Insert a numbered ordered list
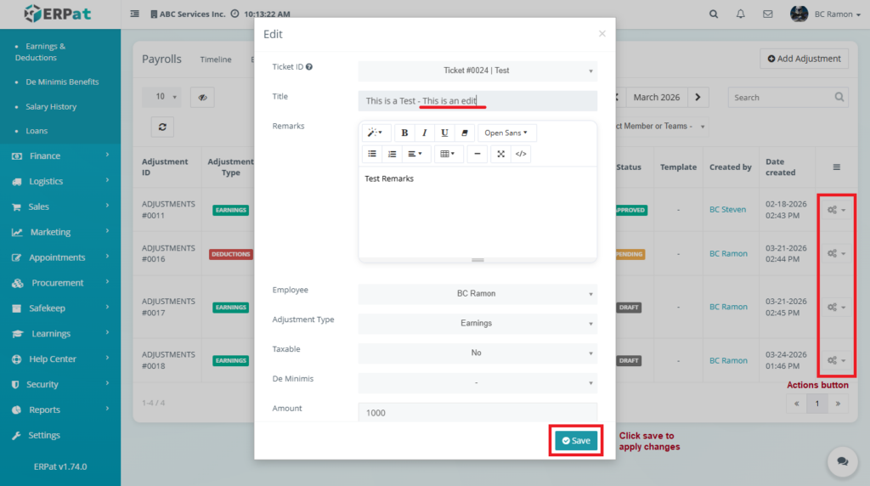This screenshot has width=870, height=486. point(392,154)
